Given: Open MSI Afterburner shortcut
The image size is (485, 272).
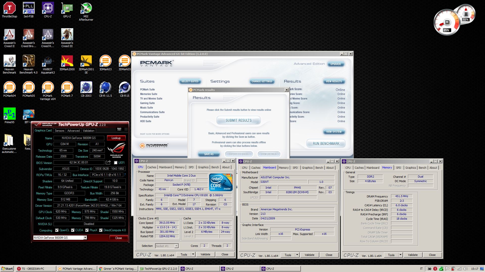Looking at the screenshot, I should pyautogui.click(x=86, y=12).
